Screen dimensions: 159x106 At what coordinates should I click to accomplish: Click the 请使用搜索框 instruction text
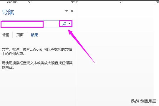(x=37, y=65)
